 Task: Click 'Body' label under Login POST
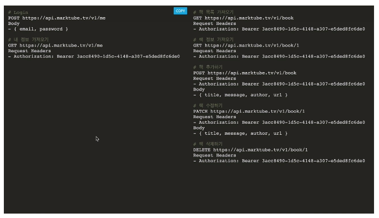tap(14, 23)
